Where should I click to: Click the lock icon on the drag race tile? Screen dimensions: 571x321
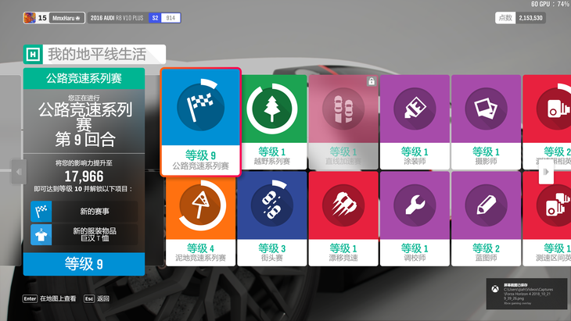tap(371, 81)
